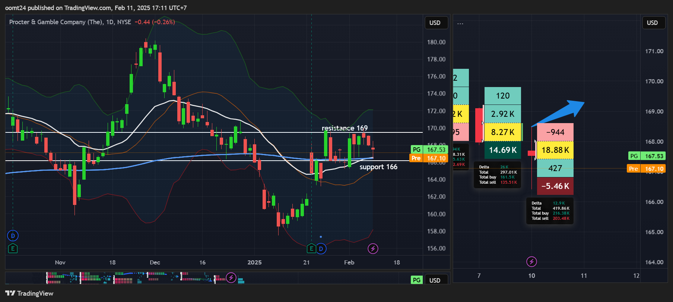
Task: Click the purple lightning icon on the footprint chart
Action: [531, 262]
